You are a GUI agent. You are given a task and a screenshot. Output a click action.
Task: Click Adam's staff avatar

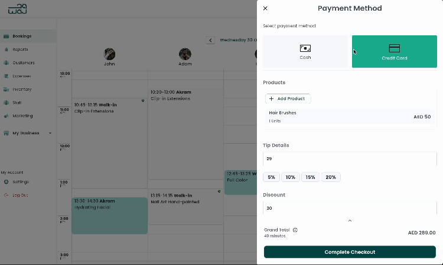coord(185,54)
